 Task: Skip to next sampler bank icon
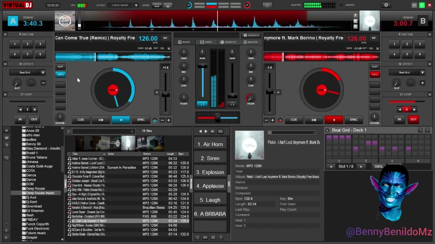(213, 131)
